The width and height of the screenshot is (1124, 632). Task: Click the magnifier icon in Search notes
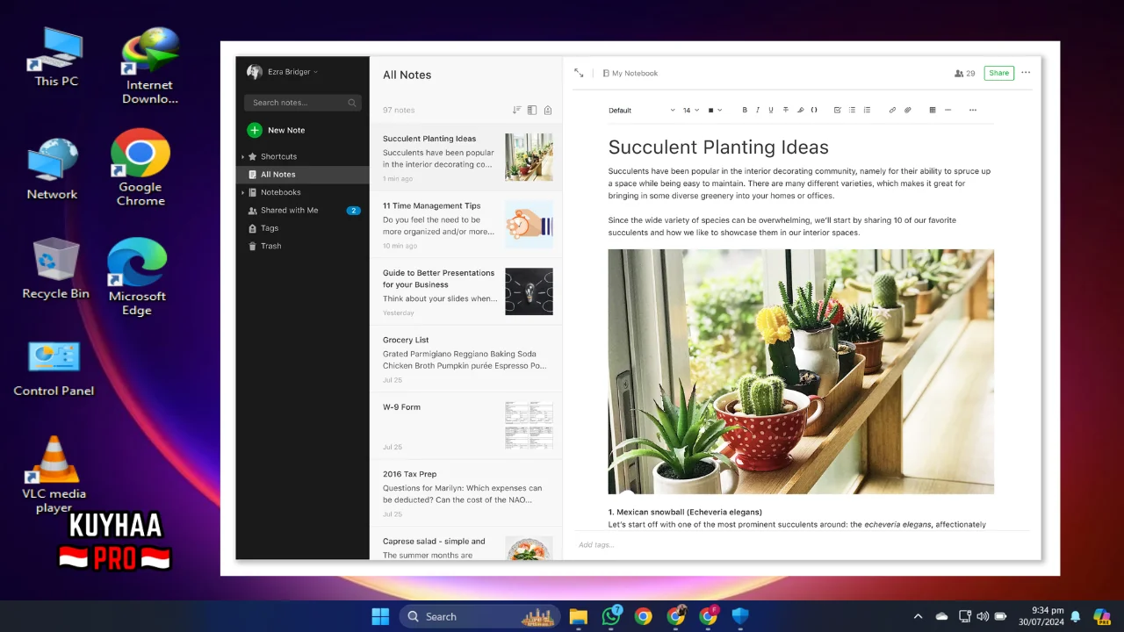point(352,103)
